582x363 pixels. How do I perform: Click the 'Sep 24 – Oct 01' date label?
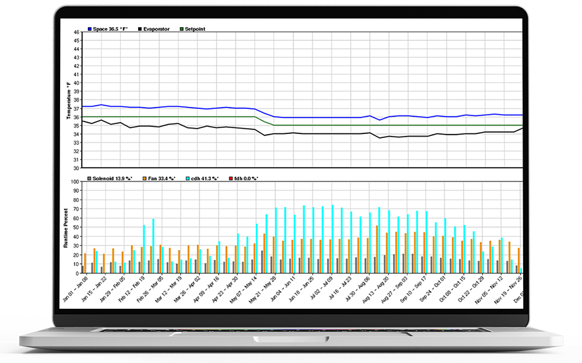(x=433, y=289)
